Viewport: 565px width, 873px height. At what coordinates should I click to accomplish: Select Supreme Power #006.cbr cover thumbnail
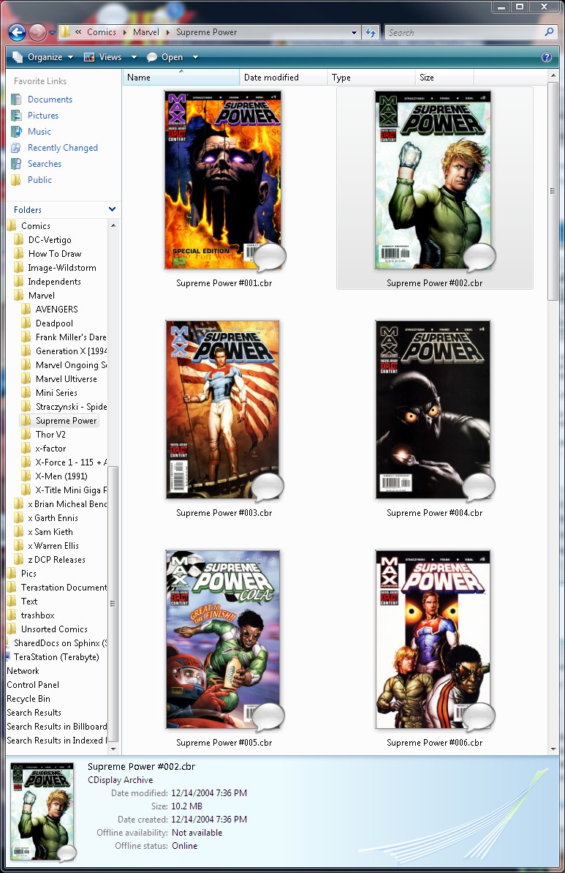433,639
